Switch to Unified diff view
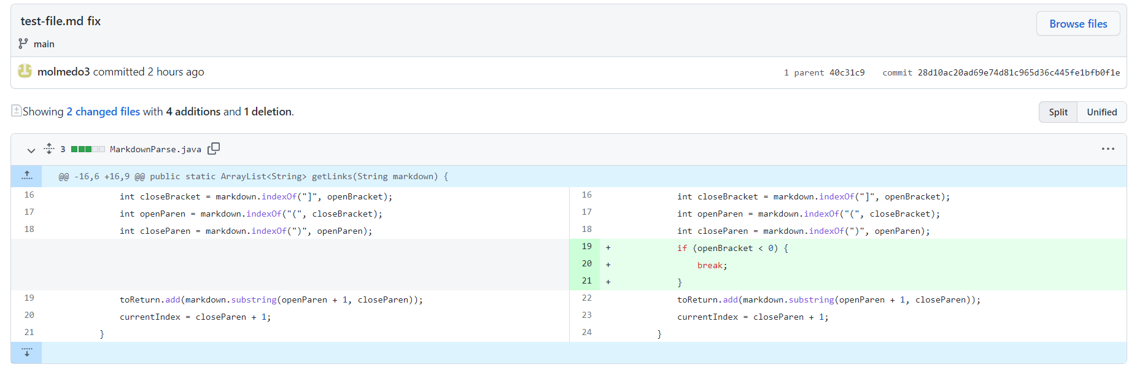 click(1101, 112)
